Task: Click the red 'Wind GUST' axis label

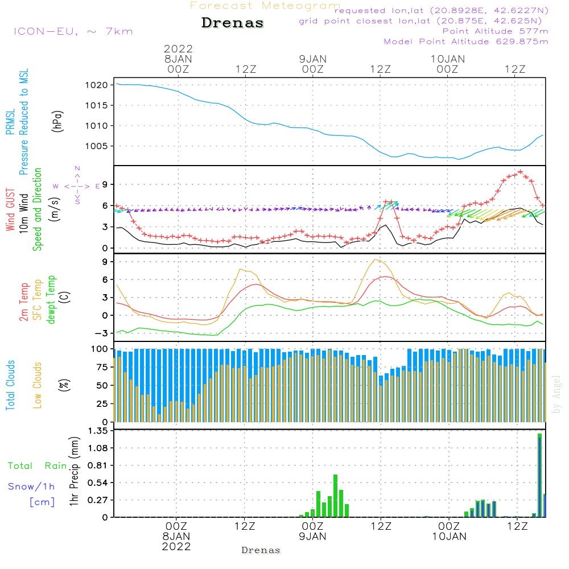Action: 10,210
